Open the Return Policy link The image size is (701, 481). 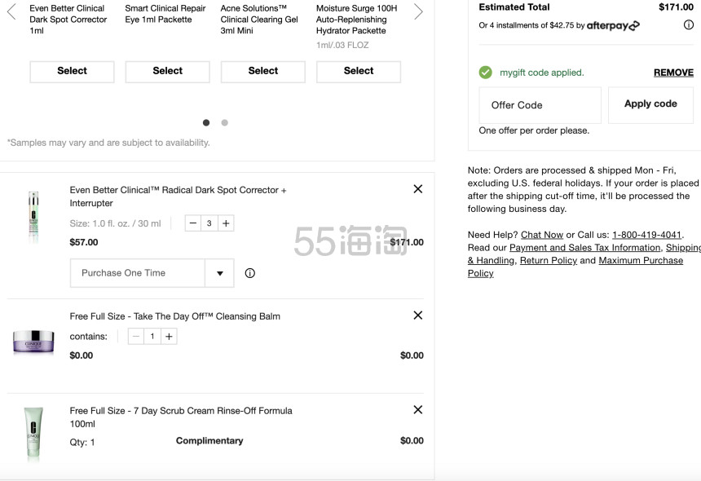549,260
